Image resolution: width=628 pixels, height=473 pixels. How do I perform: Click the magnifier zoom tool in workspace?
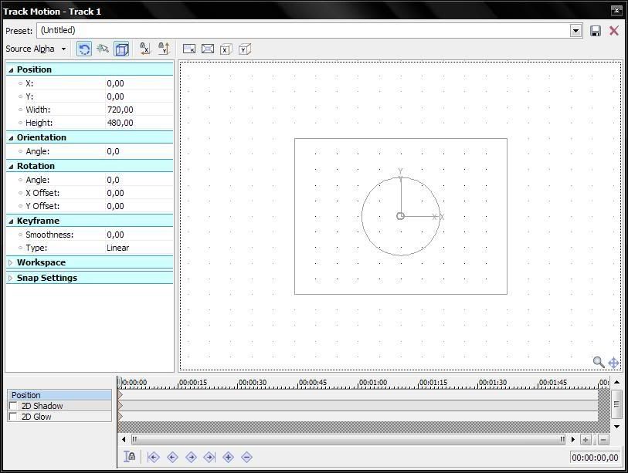pos(599,362)
